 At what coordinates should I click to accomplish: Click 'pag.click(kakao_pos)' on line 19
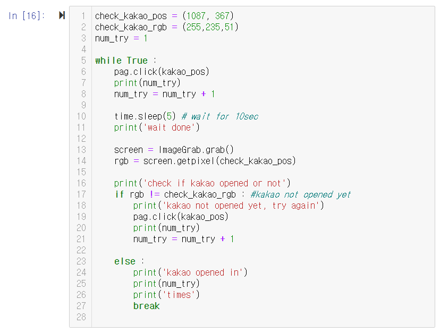181,217
